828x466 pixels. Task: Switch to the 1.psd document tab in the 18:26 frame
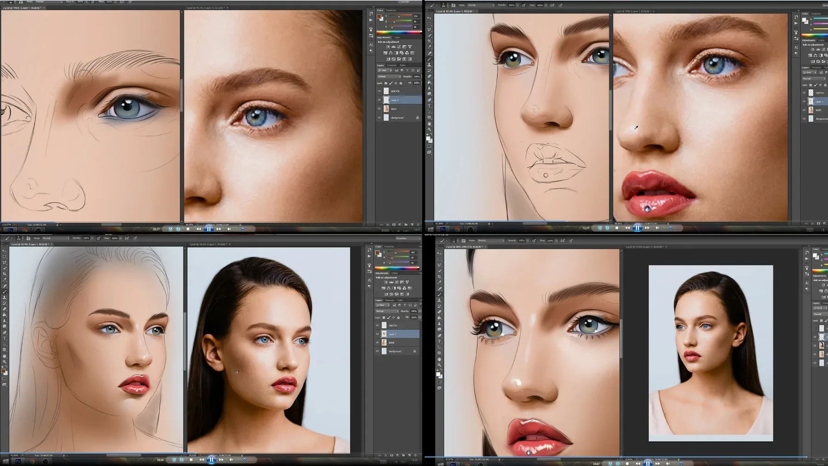tap(208, 244)
